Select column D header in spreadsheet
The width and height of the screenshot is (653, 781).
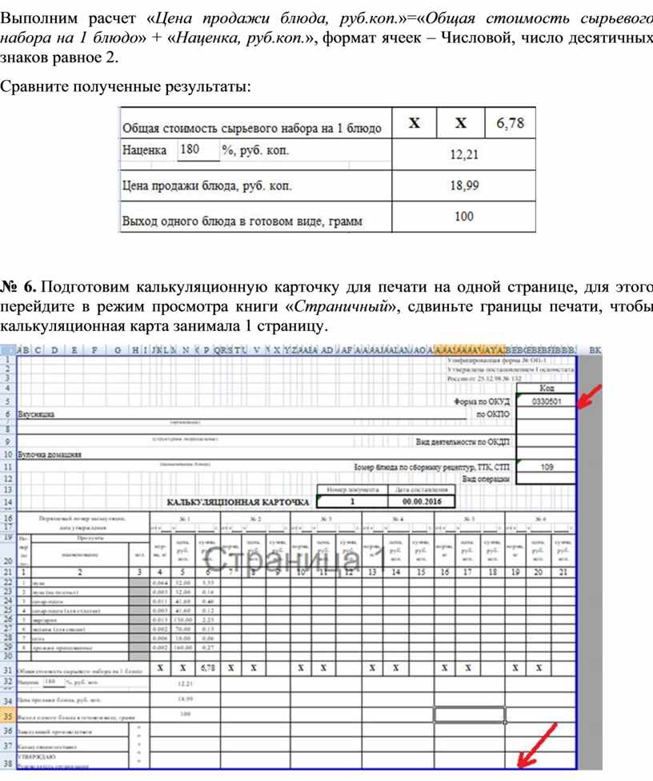click(54, 350)
